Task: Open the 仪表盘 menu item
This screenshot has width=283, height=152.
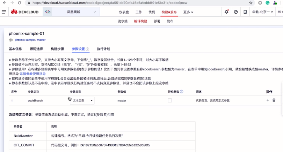Action: pos(124,12)
